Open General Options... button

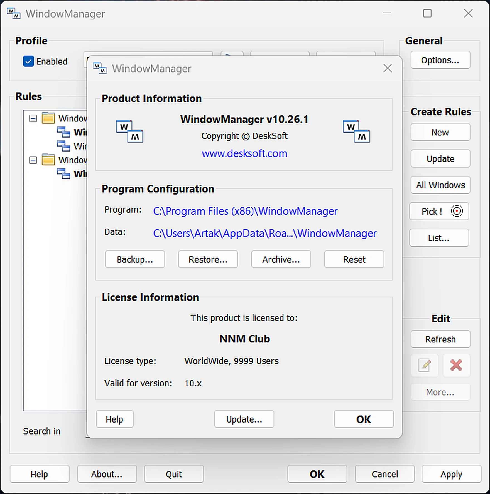pos(440,60)
